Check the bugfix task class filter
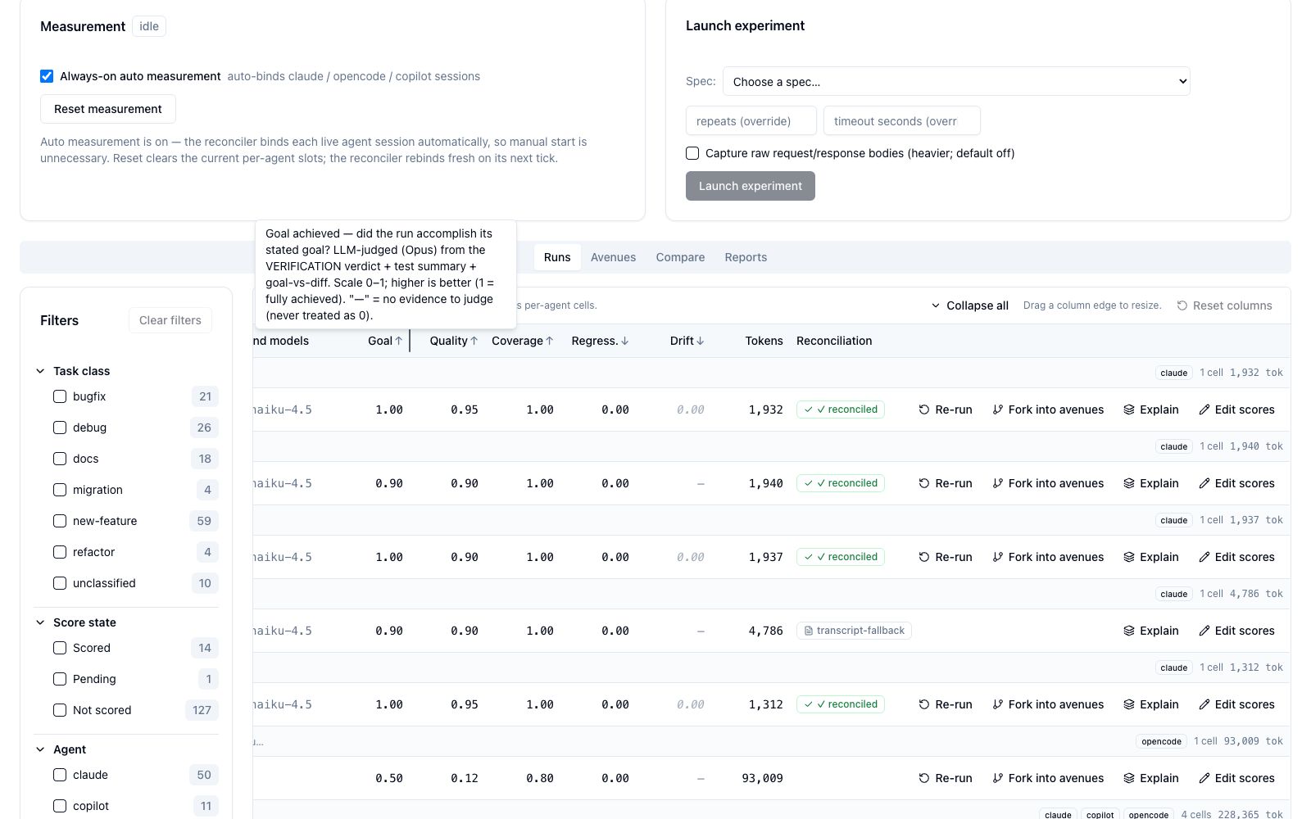 [x=60, y=396]
